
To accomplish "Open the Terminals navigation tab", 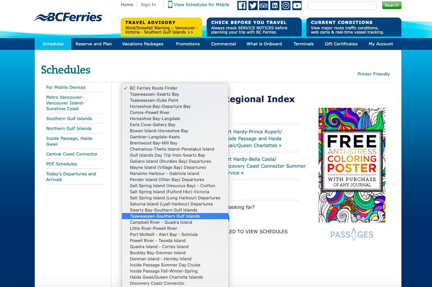I will pos(303,44).
